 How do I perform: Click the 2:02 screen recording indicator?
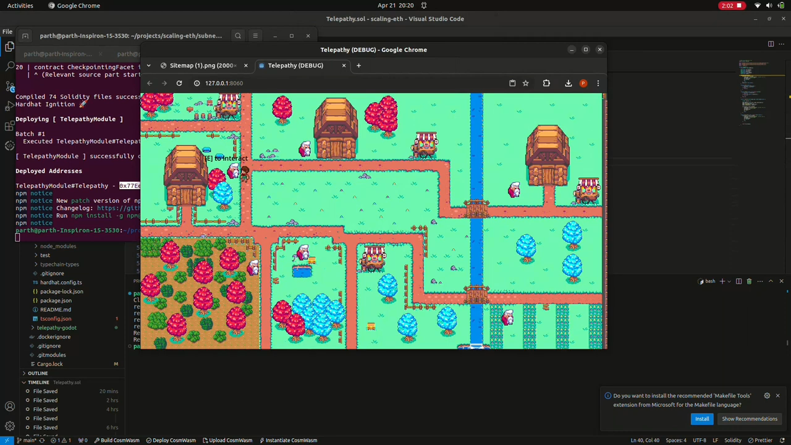coord(732,6)
